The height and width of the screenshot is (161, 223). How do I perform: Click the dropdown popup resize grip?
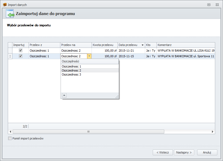coord(117,97)
